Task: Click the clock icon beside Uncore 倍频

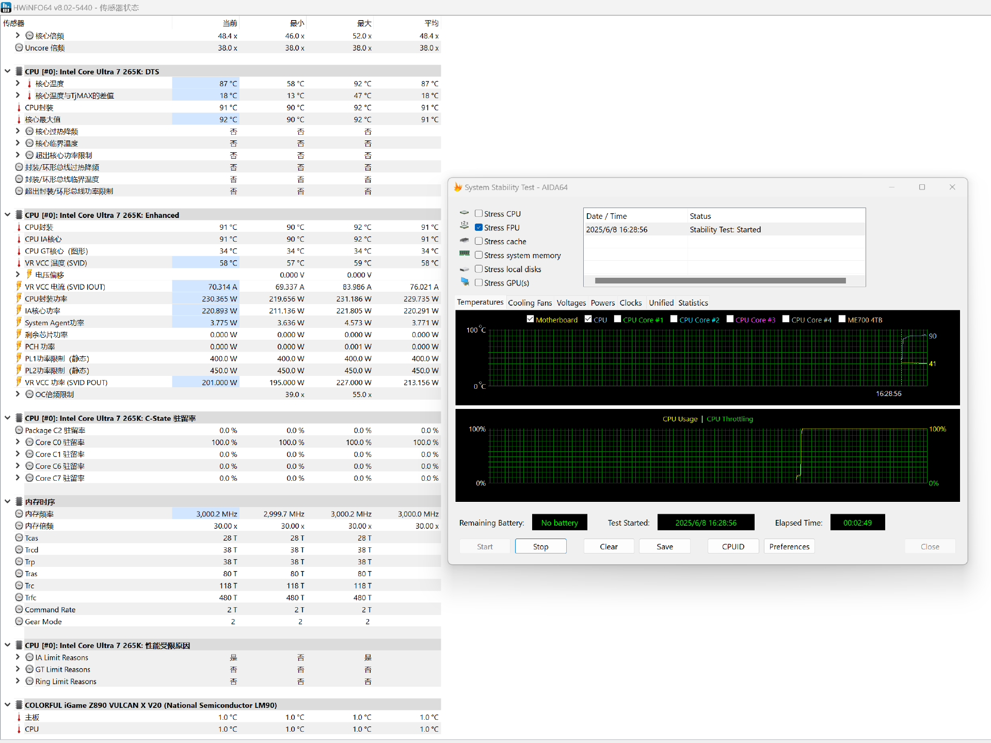Action: [19, 48]
